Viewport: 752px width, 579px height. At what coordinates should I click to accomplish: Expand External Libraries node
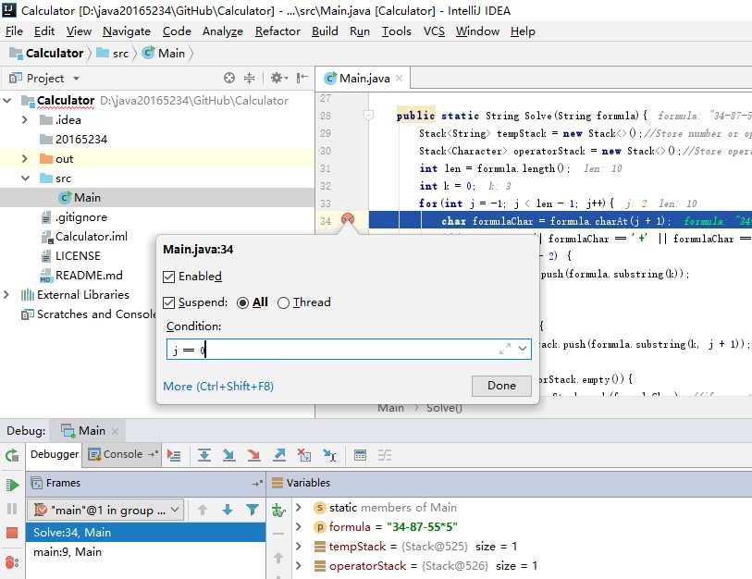coord(6,294)
